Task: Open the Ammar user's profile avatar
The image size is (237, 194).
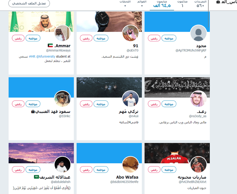Action: tap(63, 33)
